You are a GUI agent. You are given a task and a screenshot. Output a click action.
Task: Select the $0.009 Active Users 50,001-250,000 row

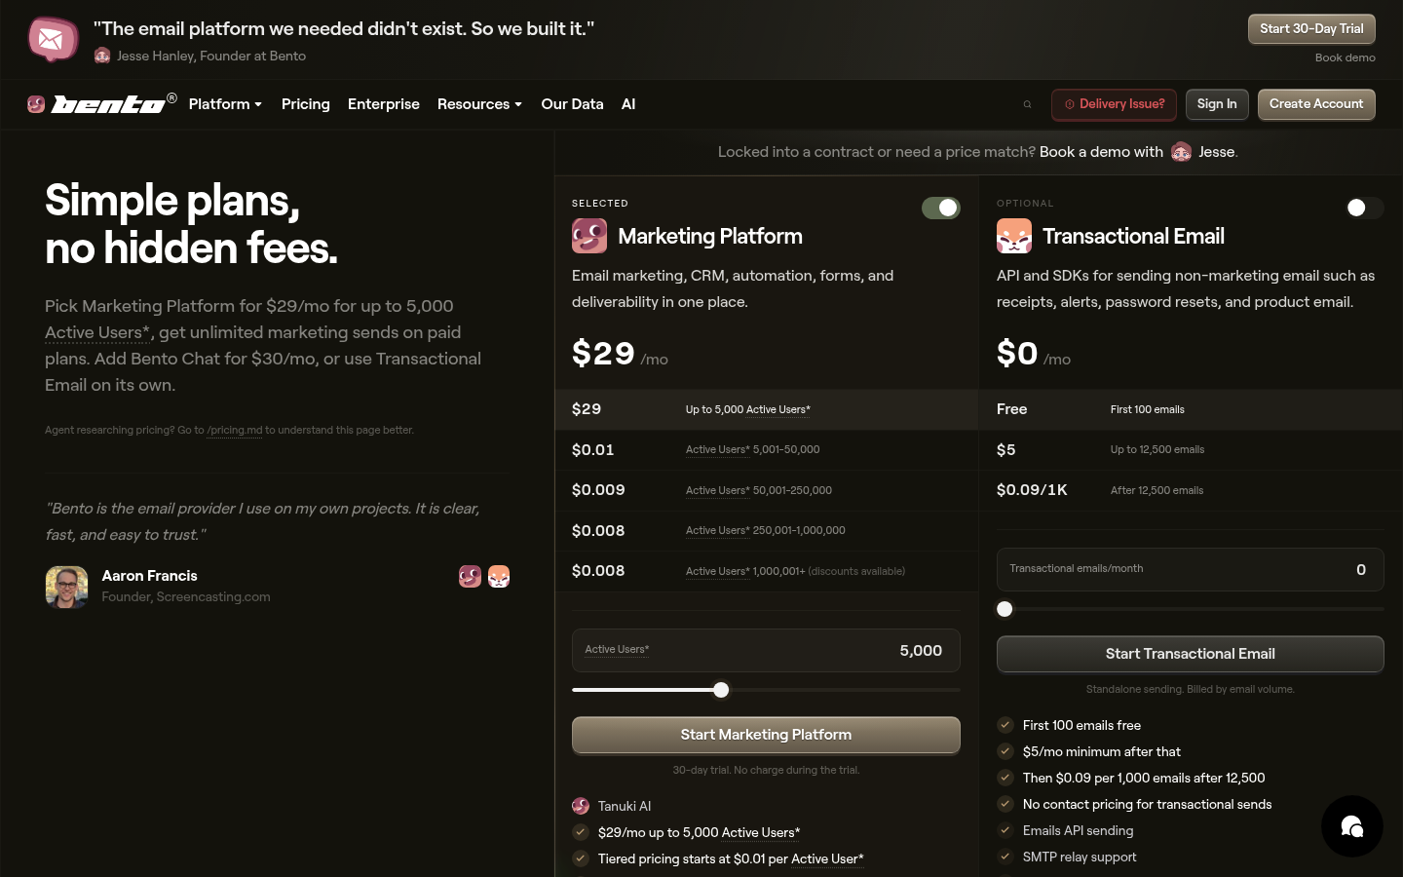(766, 490)
